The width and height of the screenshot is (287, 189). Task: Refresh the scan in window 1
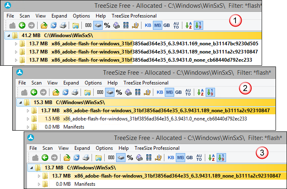click(54, 25)
